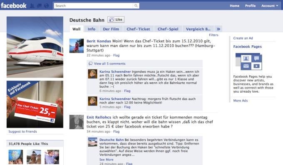Click More Ads

[241, 101]
